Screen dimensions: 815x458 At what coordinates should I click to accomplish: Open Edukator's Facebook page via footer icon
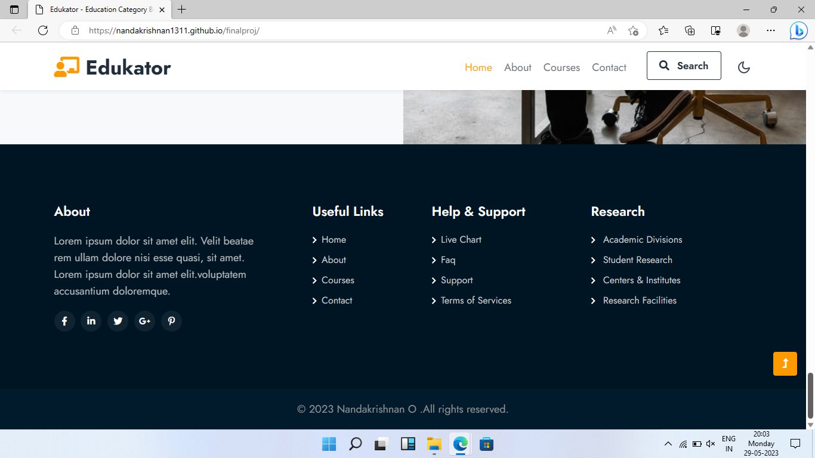pyautogui.click(x=64, y=321)
